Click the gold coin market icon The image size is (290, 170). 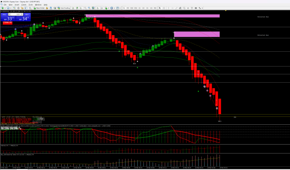tap(47, 8)
